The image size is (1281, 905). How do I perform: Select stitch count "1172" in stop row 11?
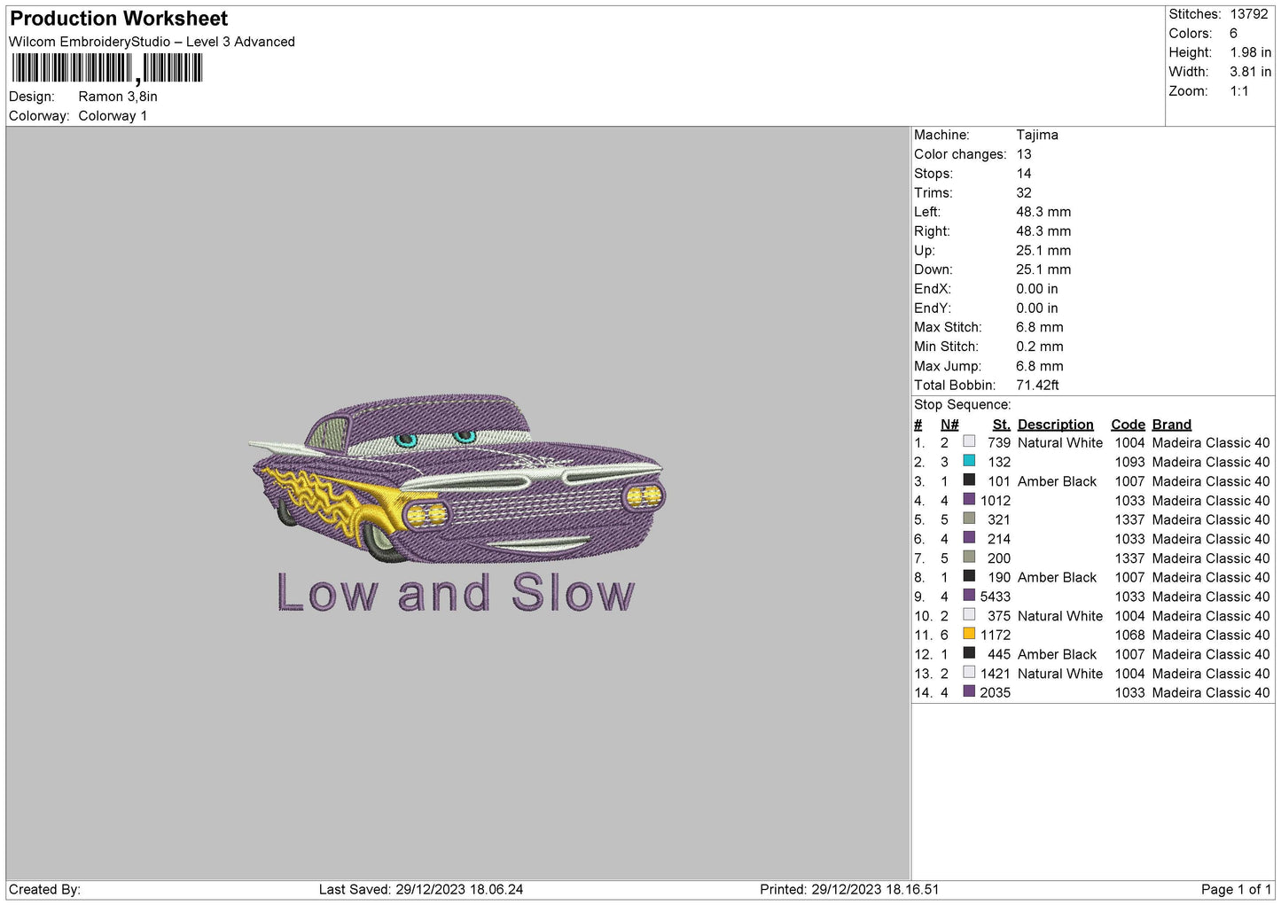click(x=996, y=636)
